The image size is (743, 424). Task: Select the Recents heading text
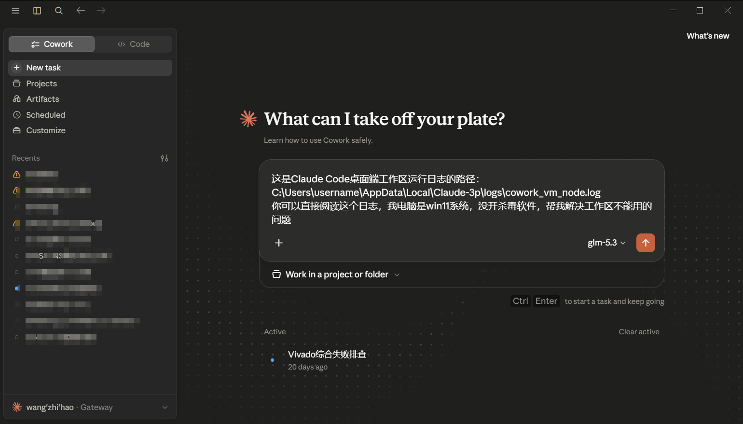click(26, 158)
